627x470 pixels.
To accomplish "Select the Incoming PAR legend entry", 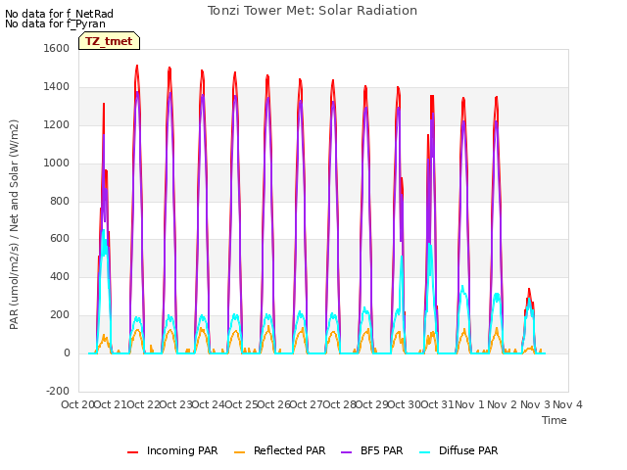I will (172, 450).
